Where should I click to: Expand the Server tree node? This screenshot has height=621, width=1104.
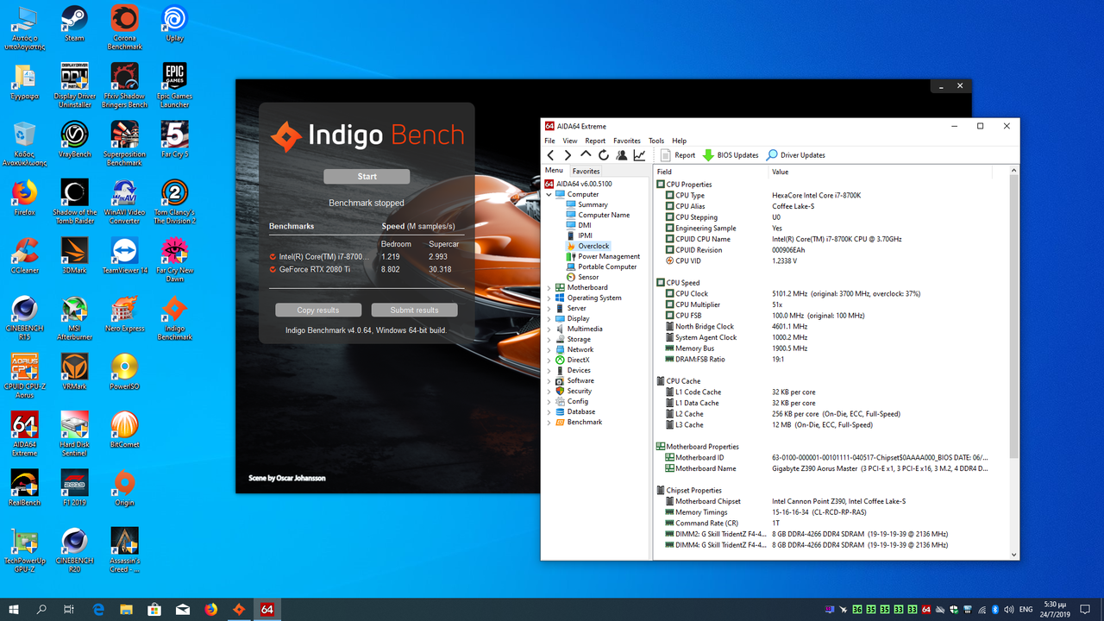[x=549, y=308]
